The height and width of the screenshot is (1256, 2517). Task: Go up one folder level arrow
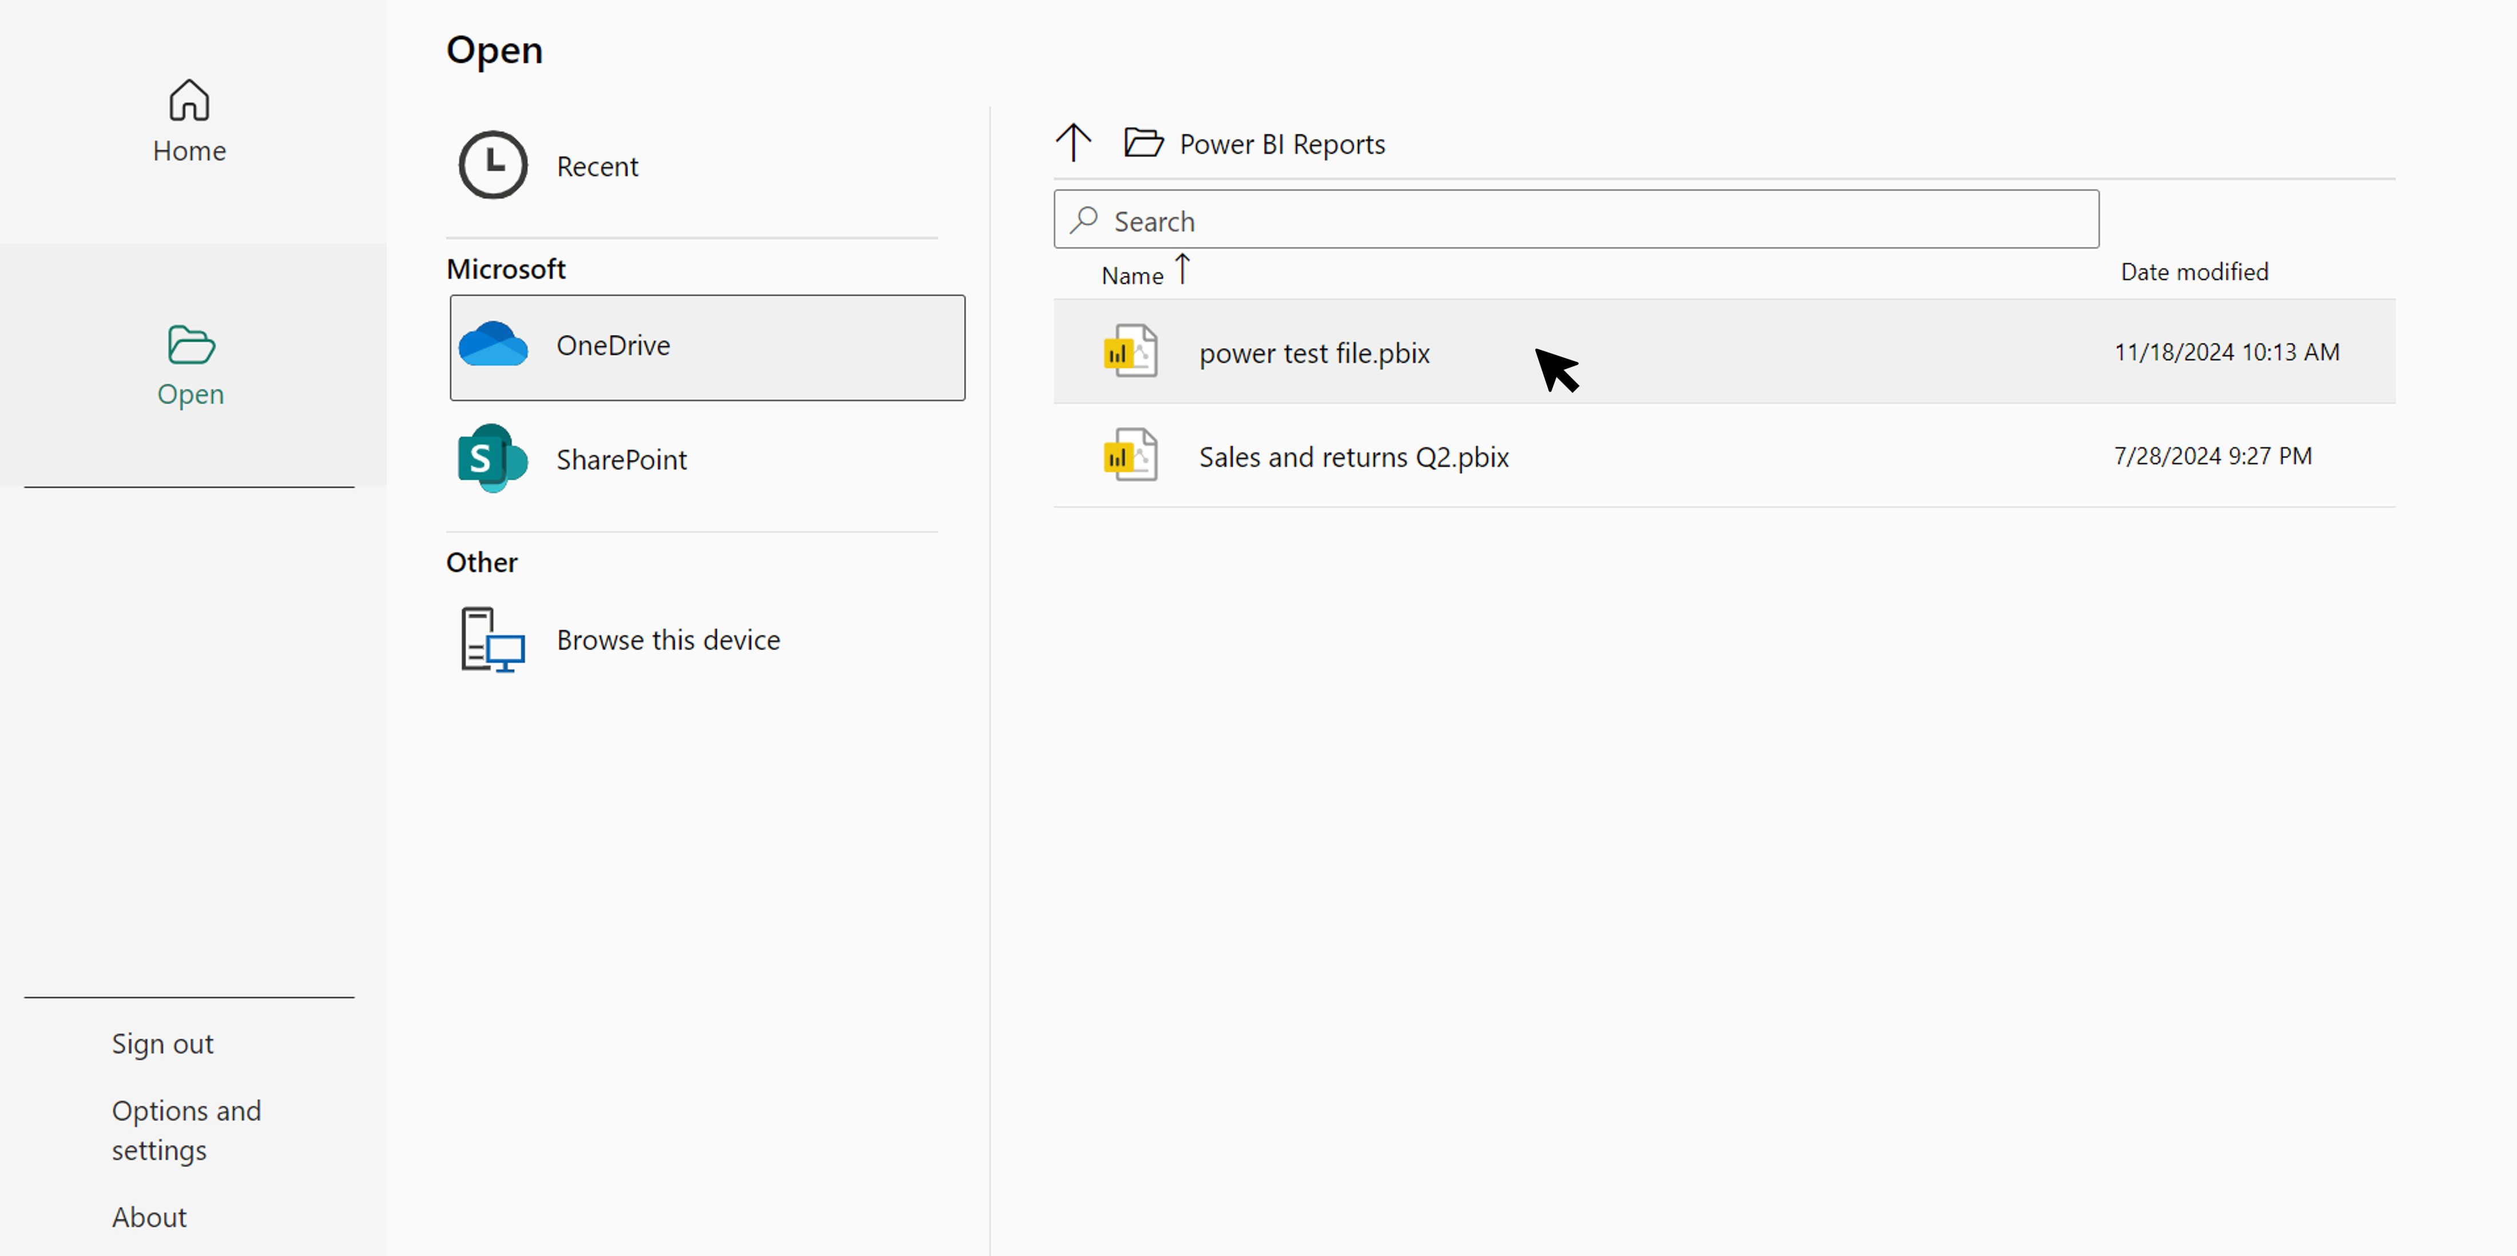(x=1073, y=142)
